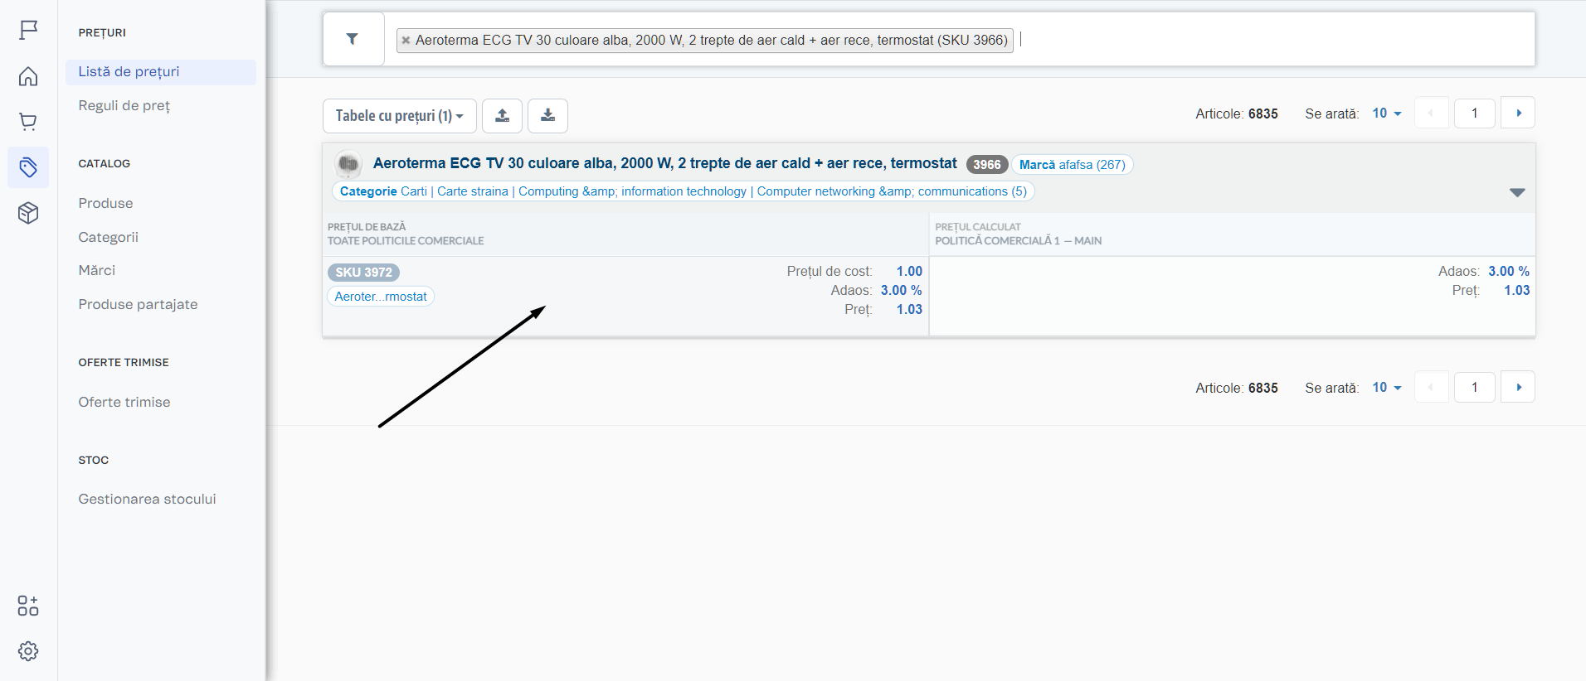Open the Tabele cu prețuri dropdown

coord(399,116)
